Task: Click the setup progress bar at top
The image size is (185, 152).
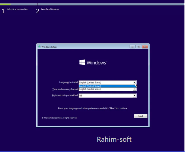Action: click(x=92, y=4)
